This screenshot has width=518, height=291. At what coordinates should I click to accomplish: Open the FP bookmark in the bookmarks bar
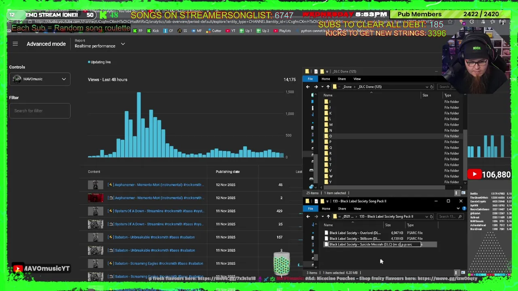pyautogui.click(x=138, y=31)
